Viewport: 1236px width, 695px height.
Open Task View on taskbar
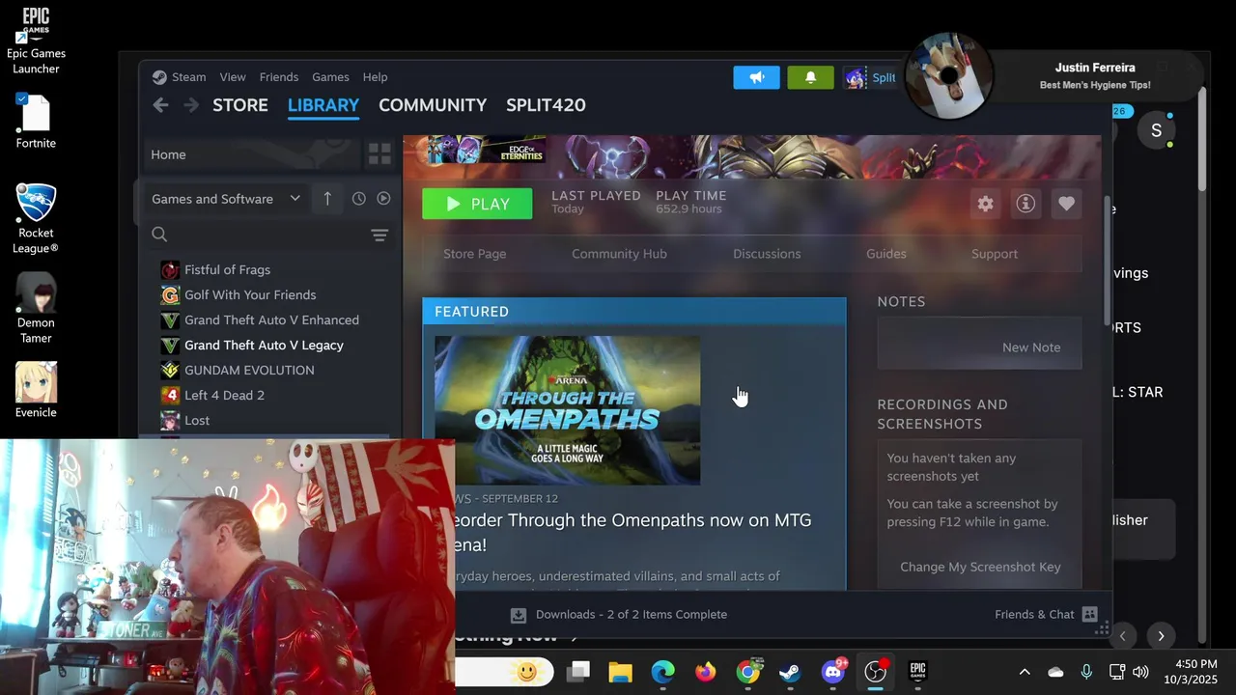577,672
